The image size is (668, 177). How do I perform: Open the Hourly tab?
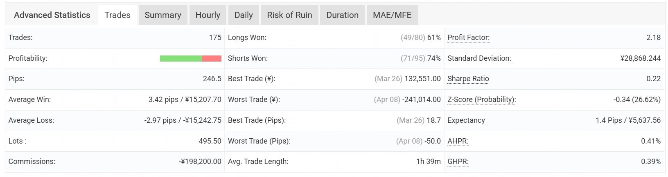point(208,15)
